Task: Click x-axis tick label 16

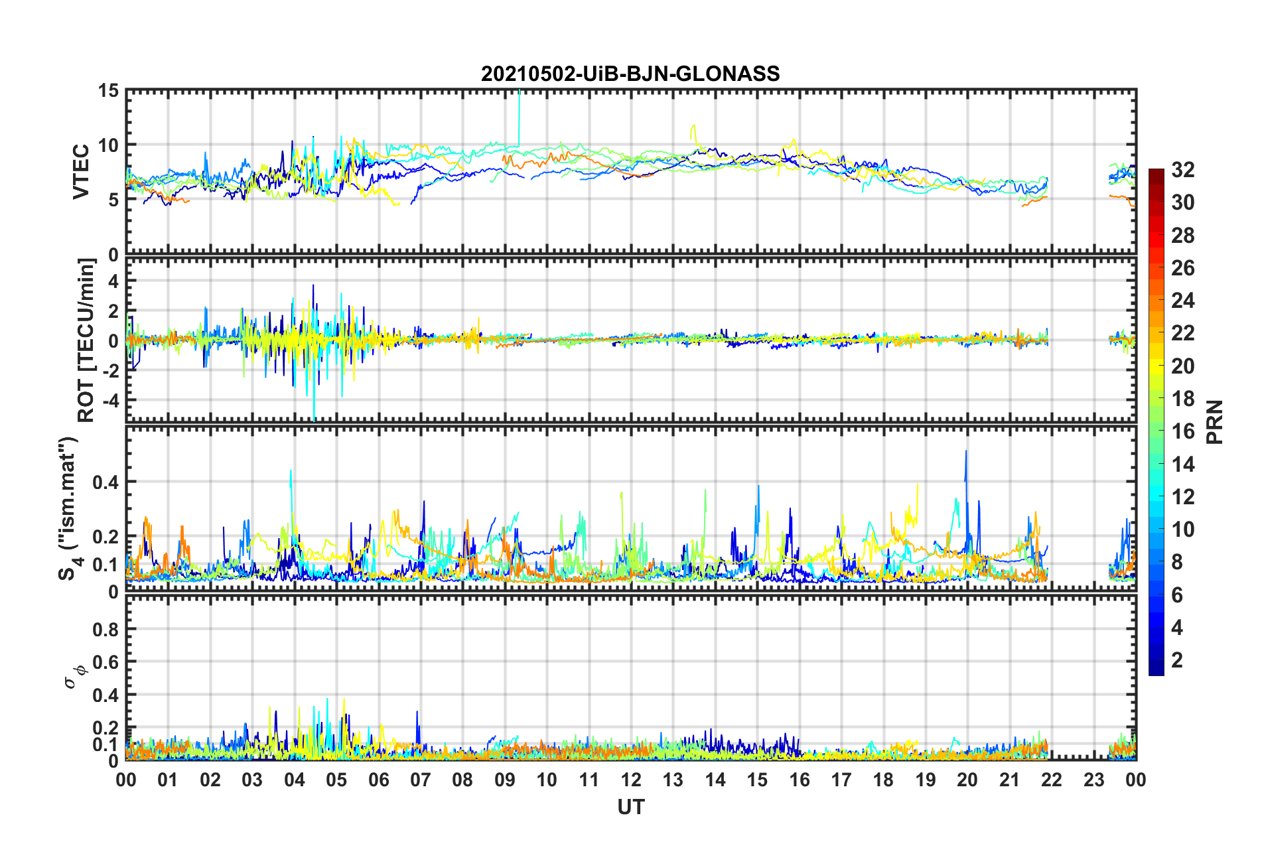Action: [x=799, y=780]
